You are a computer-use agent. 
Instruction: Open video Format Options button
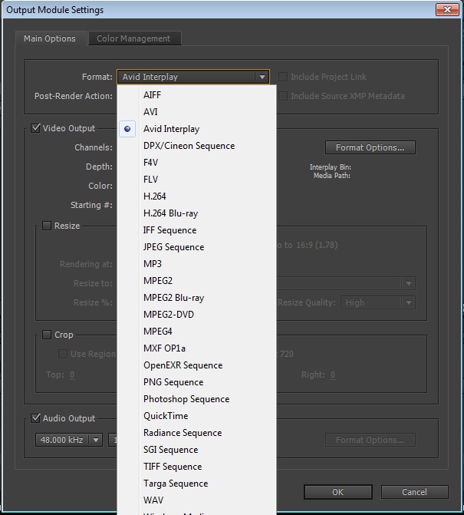click(x=370, y=147)
